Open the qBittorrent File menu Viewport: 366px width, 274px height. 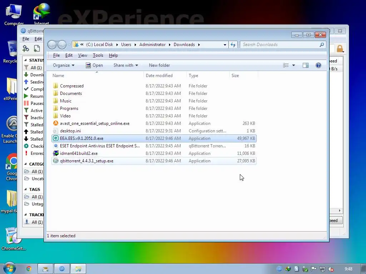point(26,39)
